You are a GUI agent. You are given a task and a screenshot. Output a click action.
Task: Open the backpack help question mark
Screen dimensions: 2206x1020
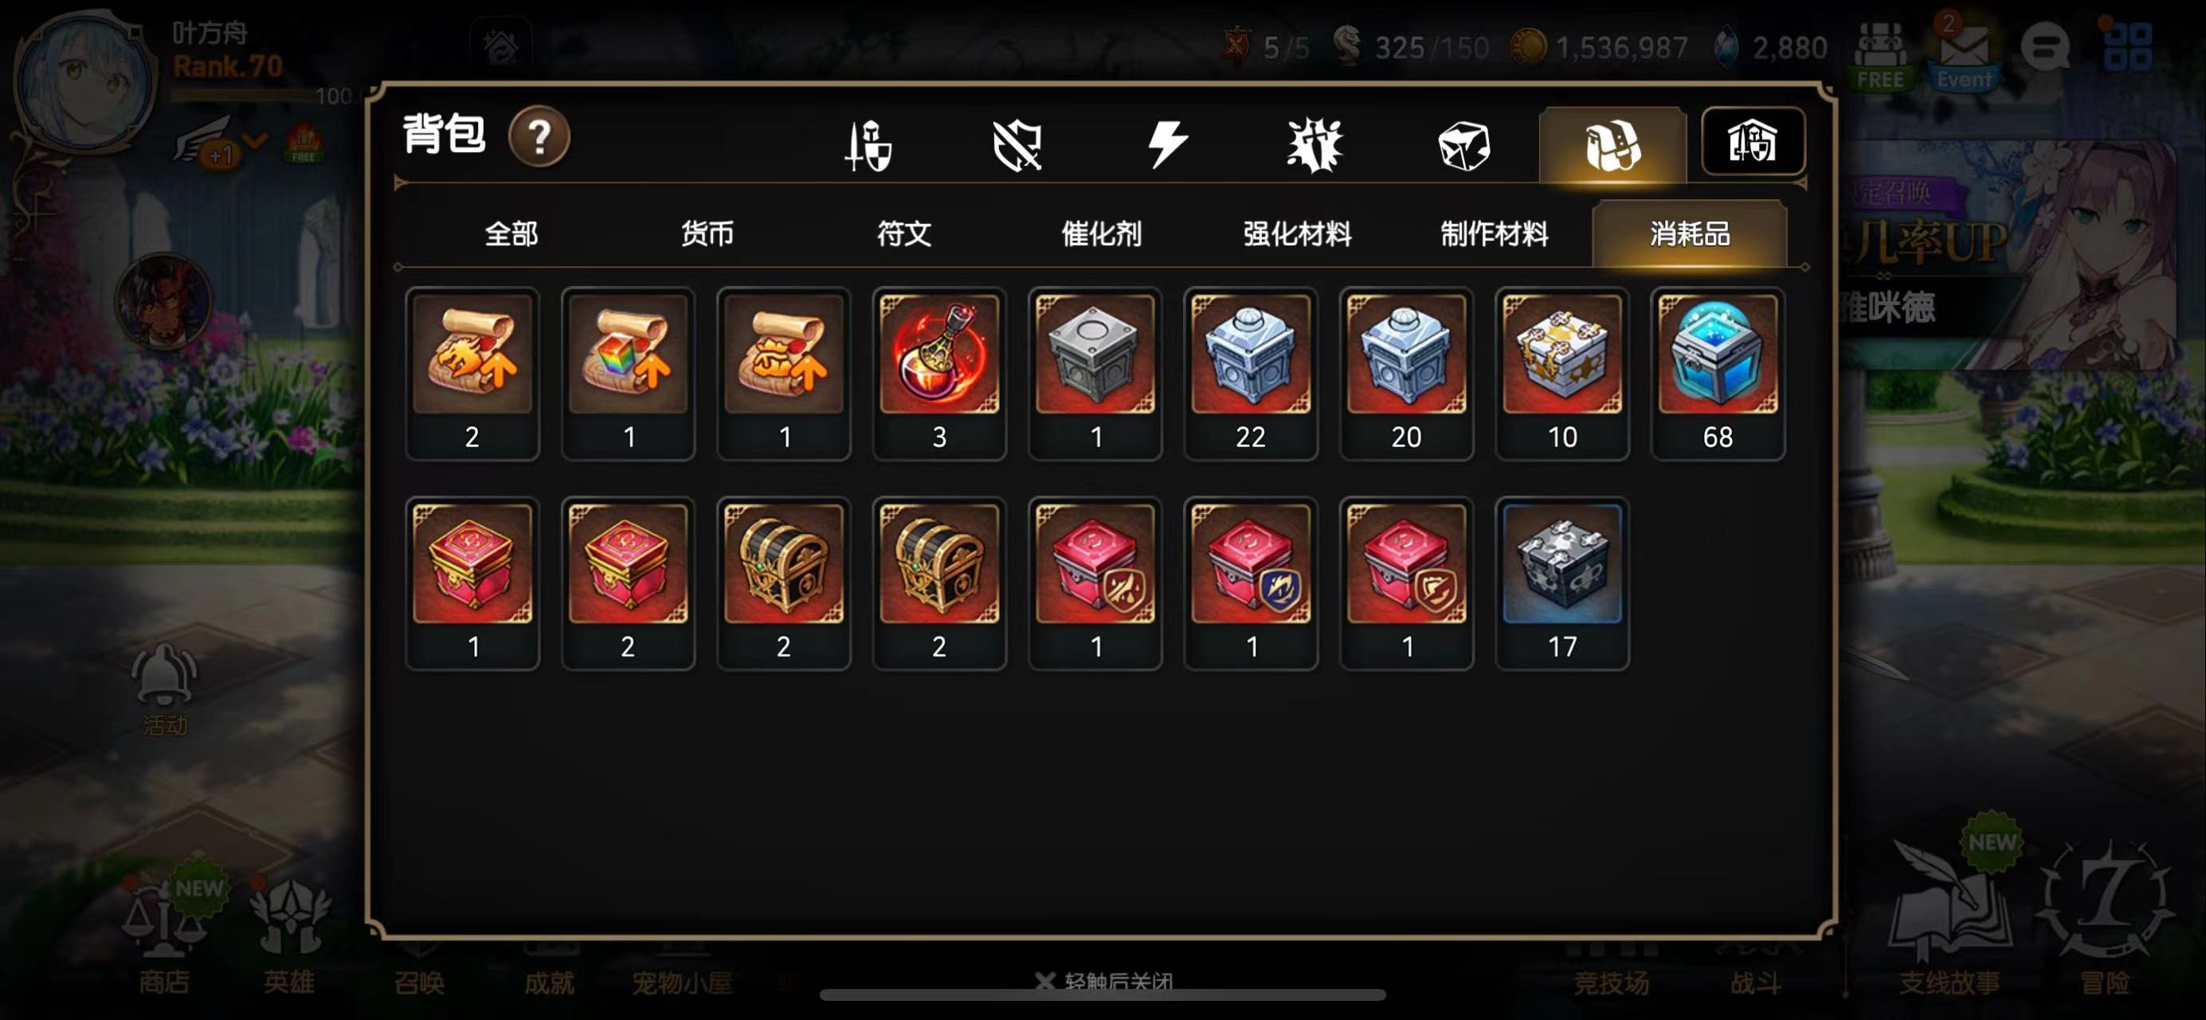click(539, 137)
